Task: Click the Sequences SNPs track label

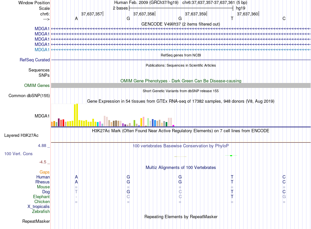Action: tap(39, 73)
